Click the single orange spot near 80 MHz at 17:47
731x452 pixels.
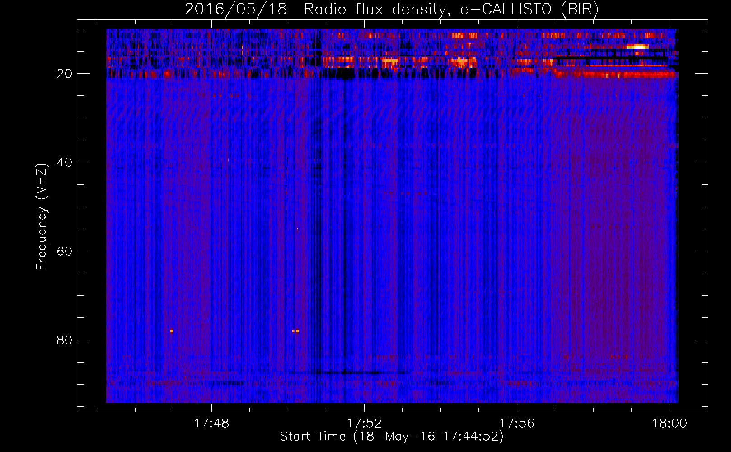point(172,331)
